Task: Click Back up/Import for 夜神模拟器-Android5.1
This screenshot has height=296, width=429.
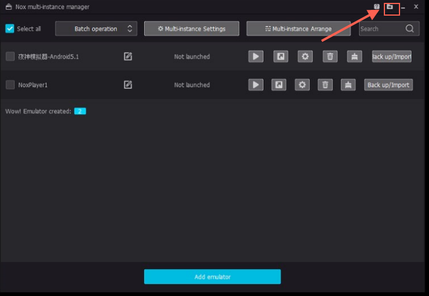Action: click(392, 56)
